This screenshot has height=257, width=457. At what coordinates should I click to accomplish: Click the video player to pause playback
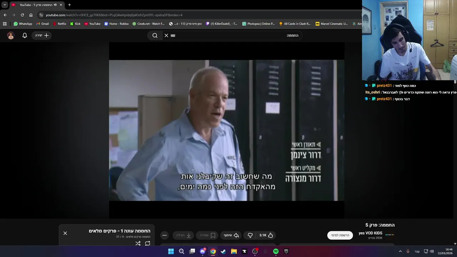click(x=227, y=130)
